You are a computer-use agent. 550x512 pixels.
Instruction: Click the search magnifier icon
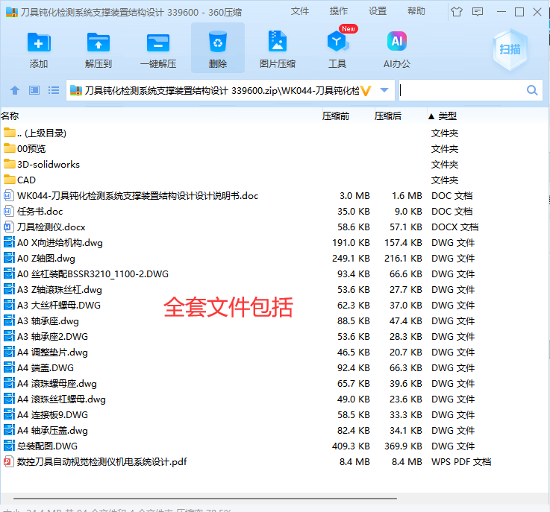(x=532, y=90)
